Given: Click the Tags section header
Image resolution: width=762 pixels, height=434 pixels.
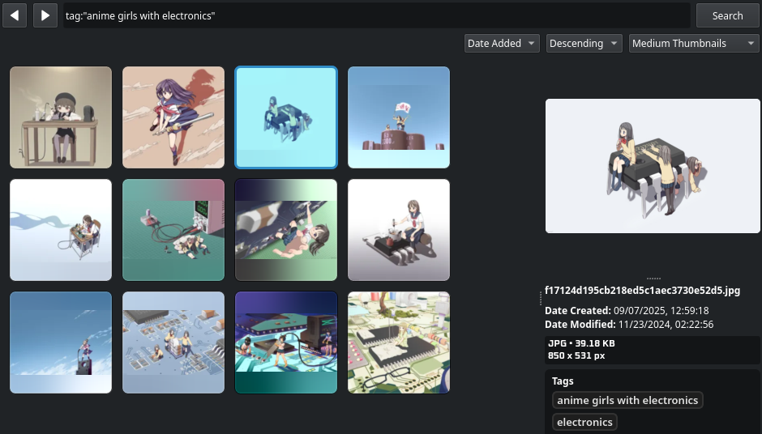Looking at the screenshot, I should (563, 381).
